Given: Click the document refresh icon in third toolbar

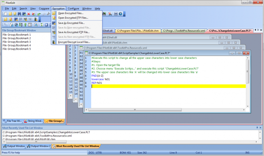Looking at the screenshot, I should [x=12, y=25].
